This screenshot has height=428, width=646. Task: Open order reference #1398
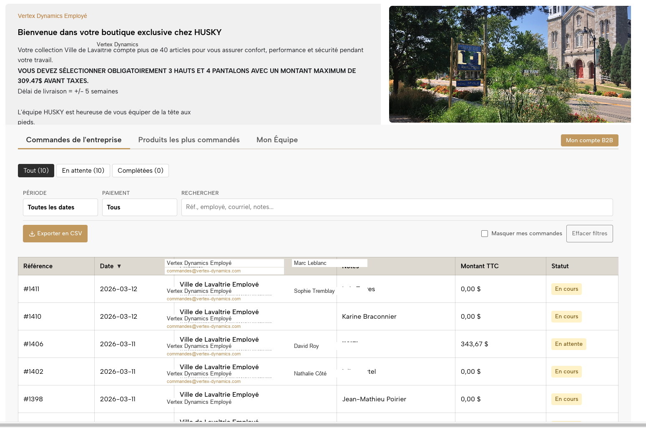coord(33,399)
